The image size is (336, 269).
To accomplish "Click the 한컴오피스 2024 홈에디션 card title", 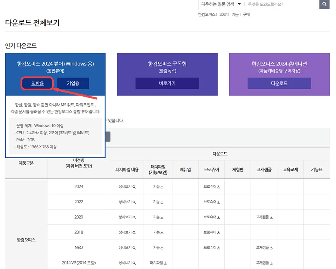I will coord(279,63).
